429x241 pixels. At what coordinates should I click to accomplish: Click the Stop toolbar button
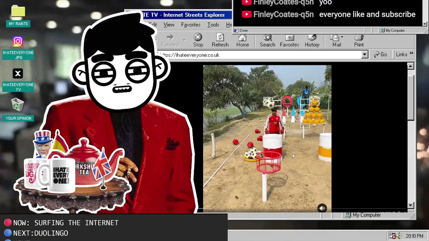coord(198,40)
